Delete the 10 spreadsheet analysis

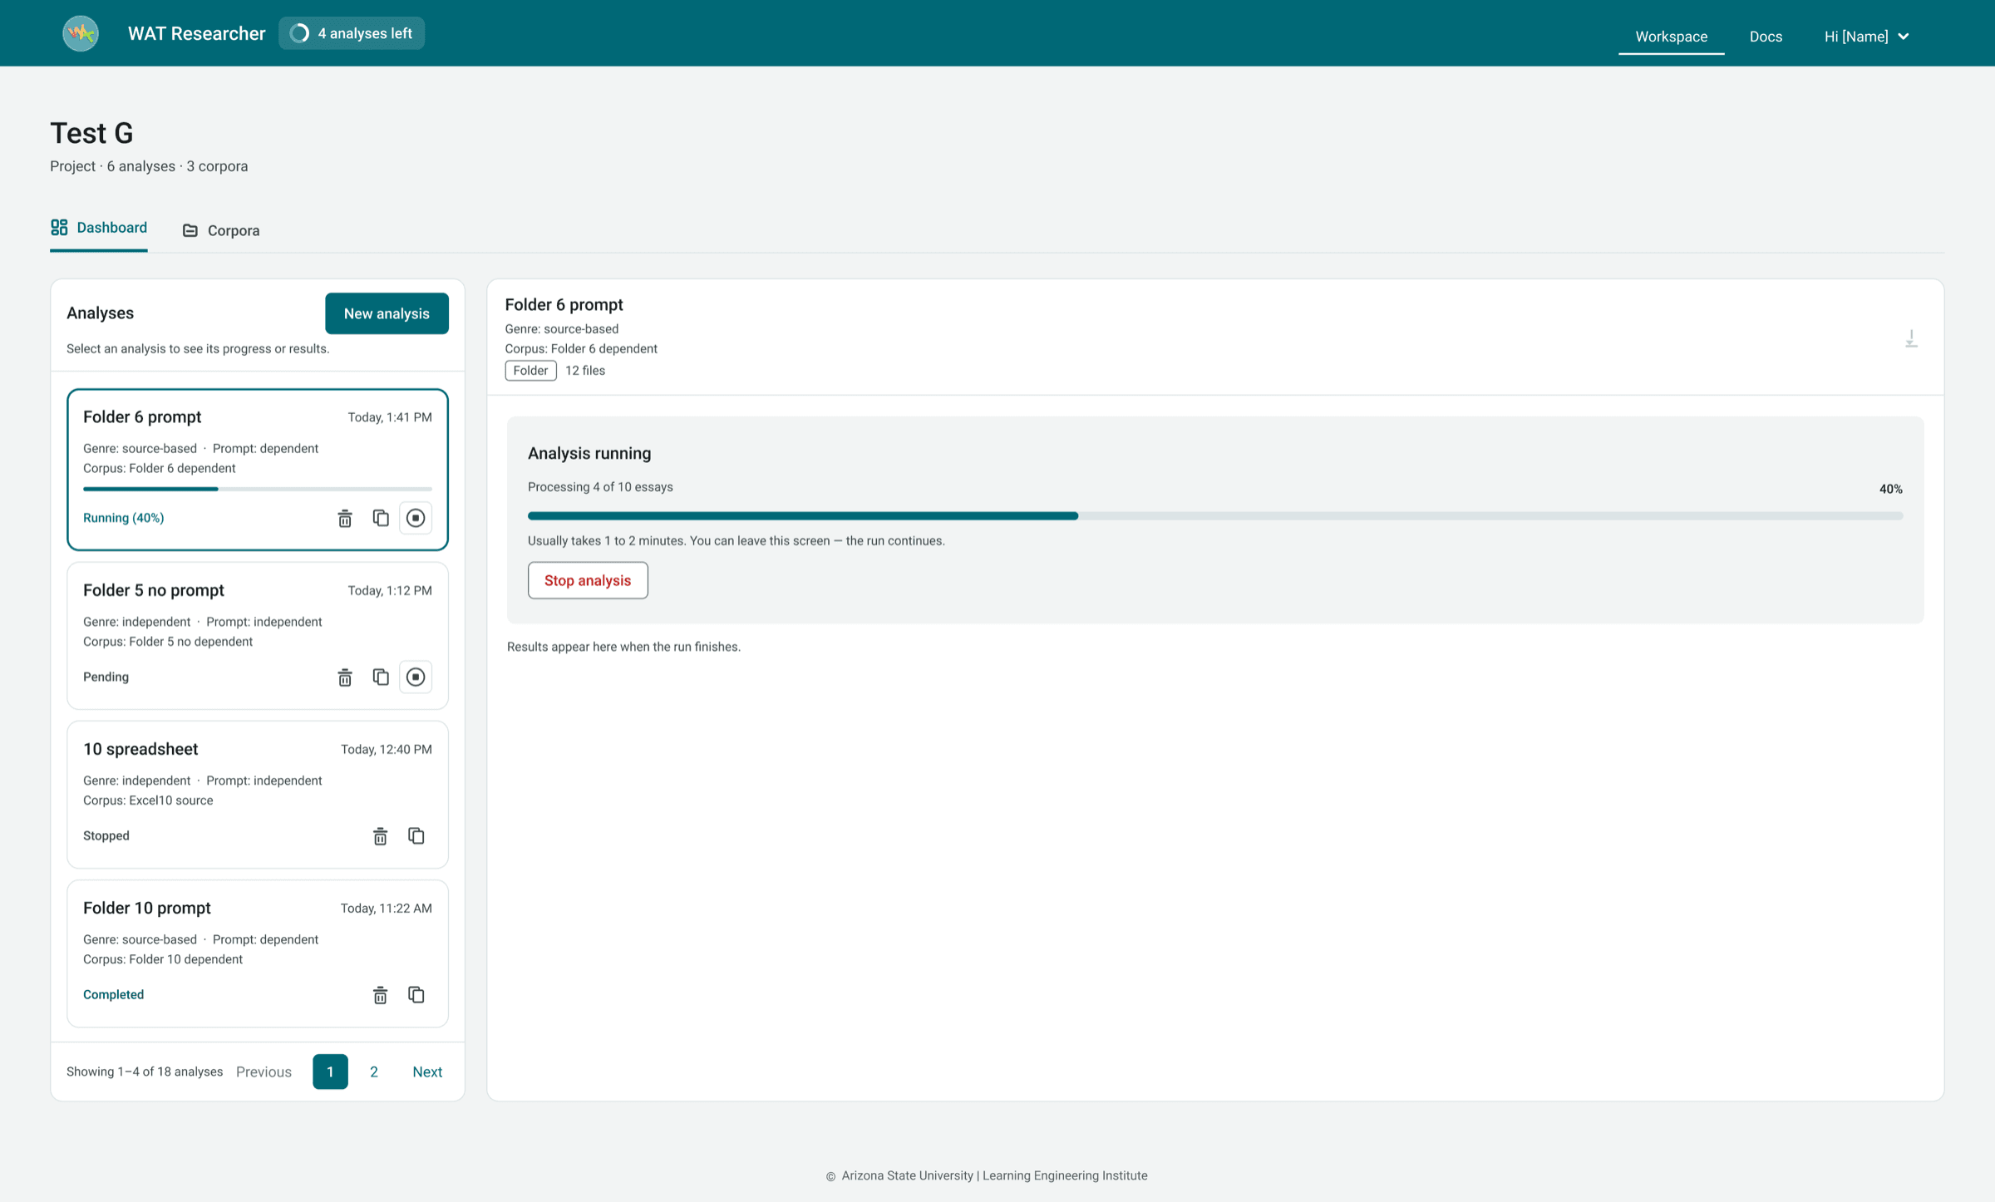point(380,835)
